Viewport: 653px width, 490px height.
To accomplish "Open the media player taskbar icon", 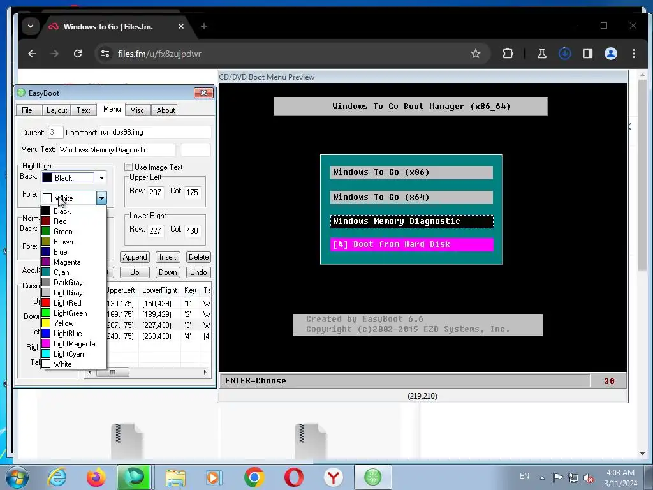I will 214,477.
